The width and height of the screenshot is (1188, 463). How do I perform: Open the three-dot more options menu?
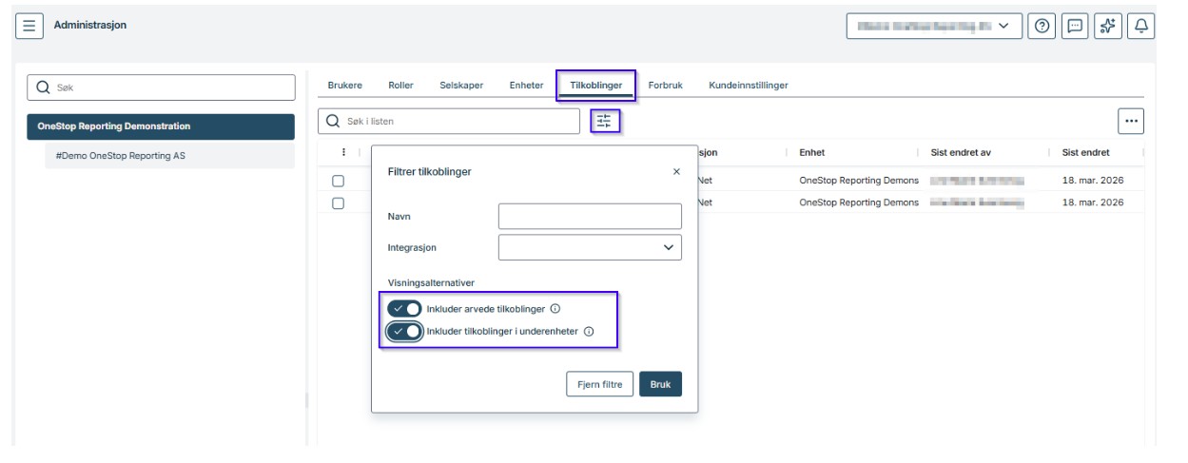click(1130, 122)
